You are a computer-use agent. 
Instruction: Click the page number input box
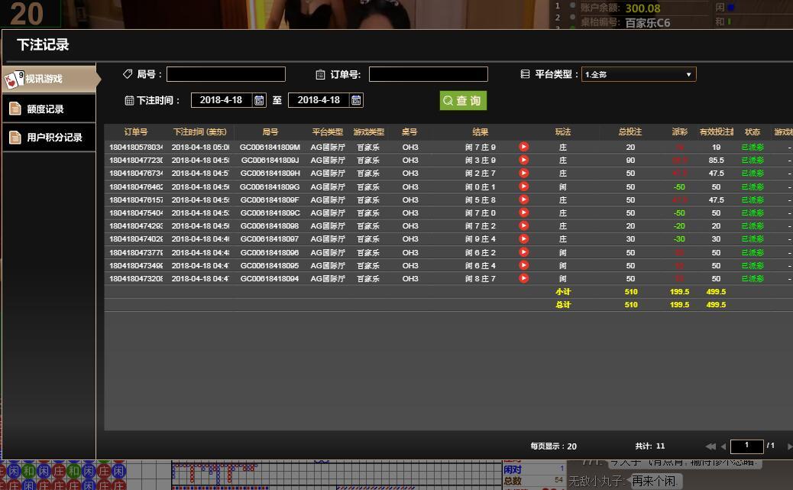[746, 446]
